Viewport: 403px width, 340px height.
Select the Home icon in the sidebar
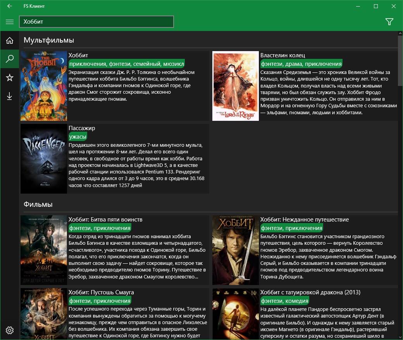(x=9, y=40)
